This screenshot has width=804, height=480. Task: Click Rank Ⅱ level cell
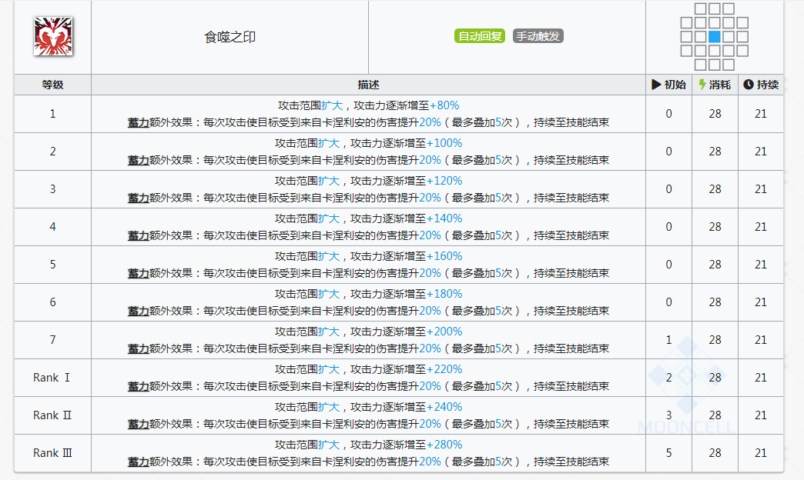(53, 415)
